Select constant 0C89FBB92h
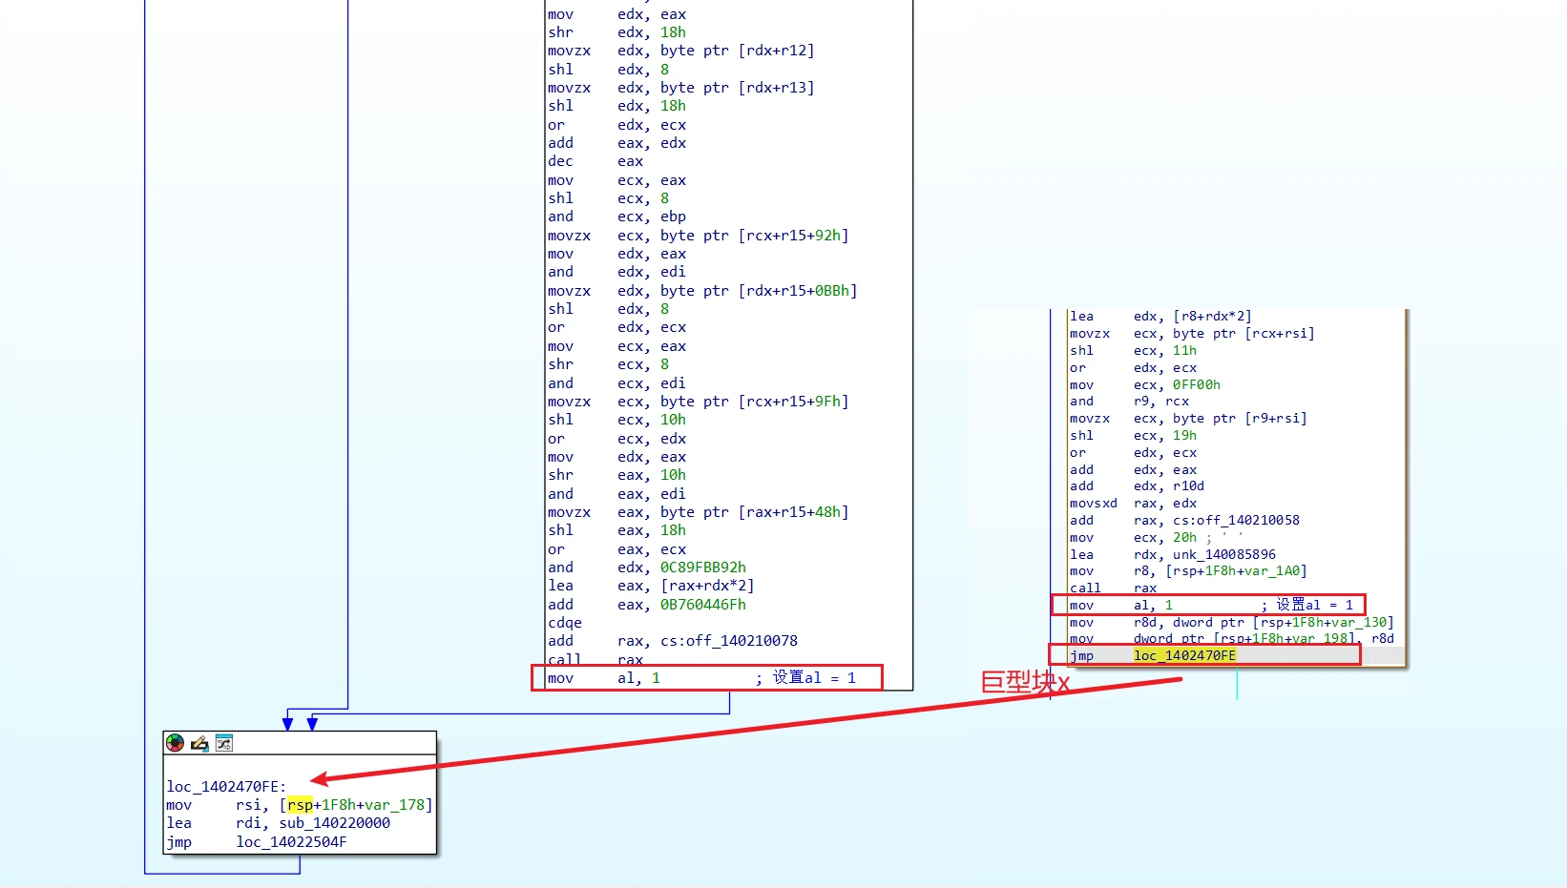Image resolution: width=1567 pixels, height=888 pixels. point(703,568)
